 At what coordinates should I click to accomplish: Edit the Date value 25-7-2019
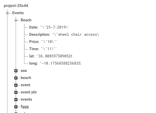(x=55, y=27)
